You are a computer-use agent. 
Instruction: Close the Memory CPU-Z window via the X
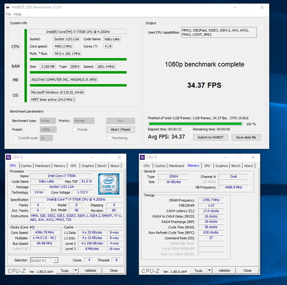click(x=253, y=157)
